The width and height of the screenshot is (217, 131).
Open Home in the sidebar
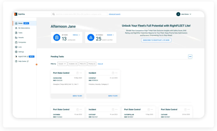25,23
